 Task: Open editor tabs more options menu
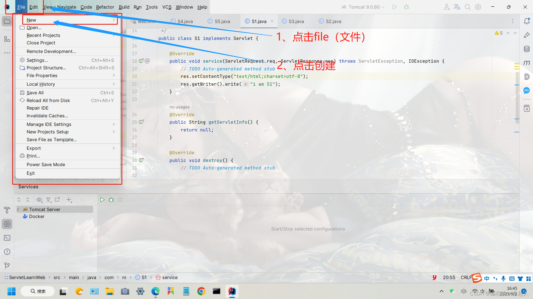tap(513, 21)
